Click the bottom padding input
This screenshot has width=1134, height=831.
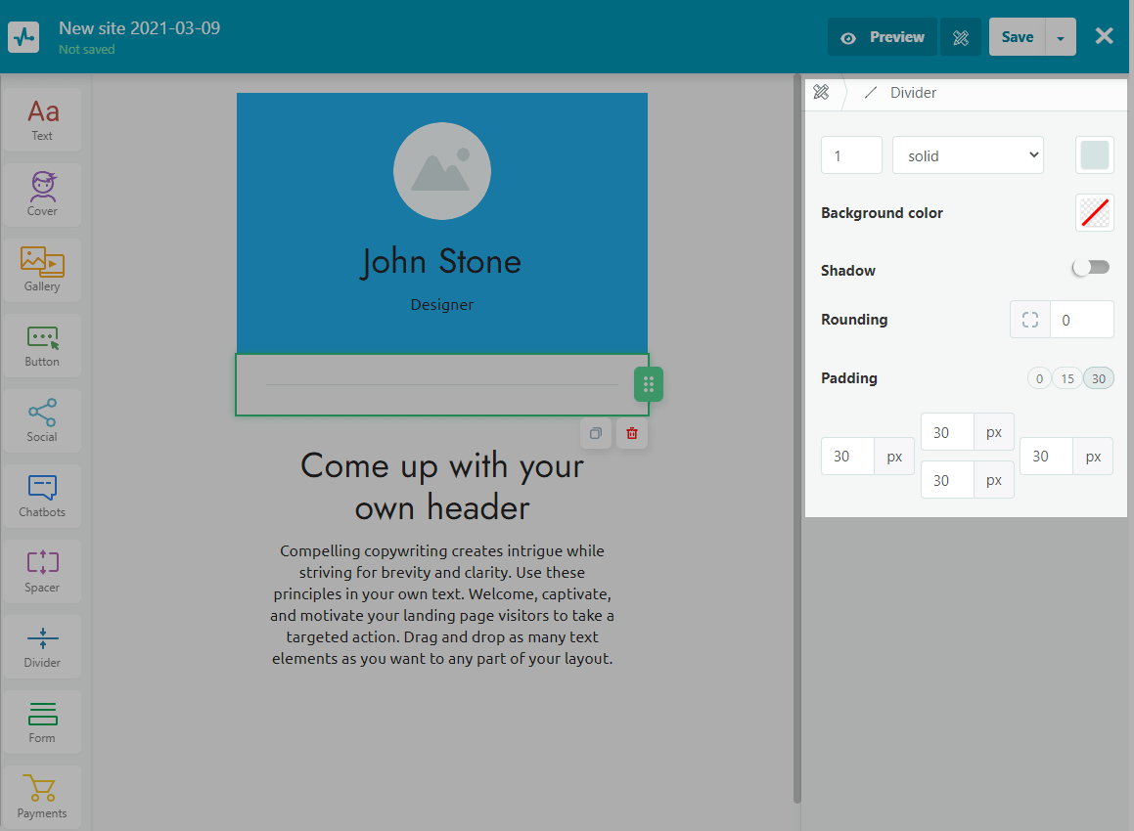pos(947,481)
